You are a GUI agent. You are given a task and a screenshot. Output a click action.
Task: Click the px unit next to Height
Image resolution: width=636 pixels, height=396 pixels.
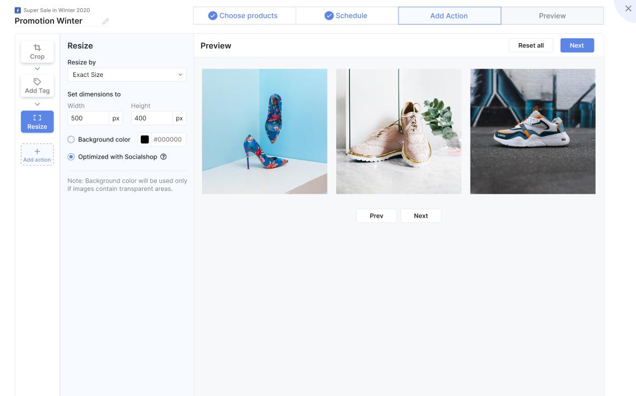(179, 118)
